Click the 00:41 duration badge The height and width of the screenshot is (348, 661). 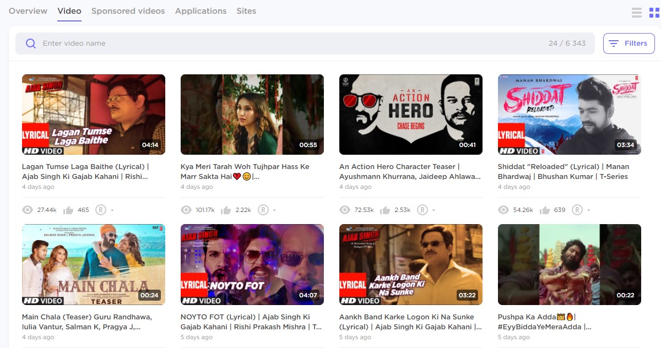pos(467,145)
